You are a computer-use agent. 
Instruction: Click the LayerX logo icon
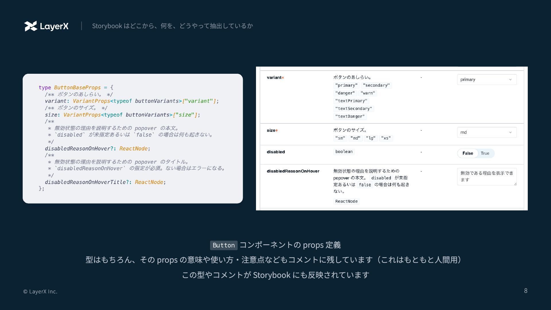pyautogui.click(x=31, y=26)
